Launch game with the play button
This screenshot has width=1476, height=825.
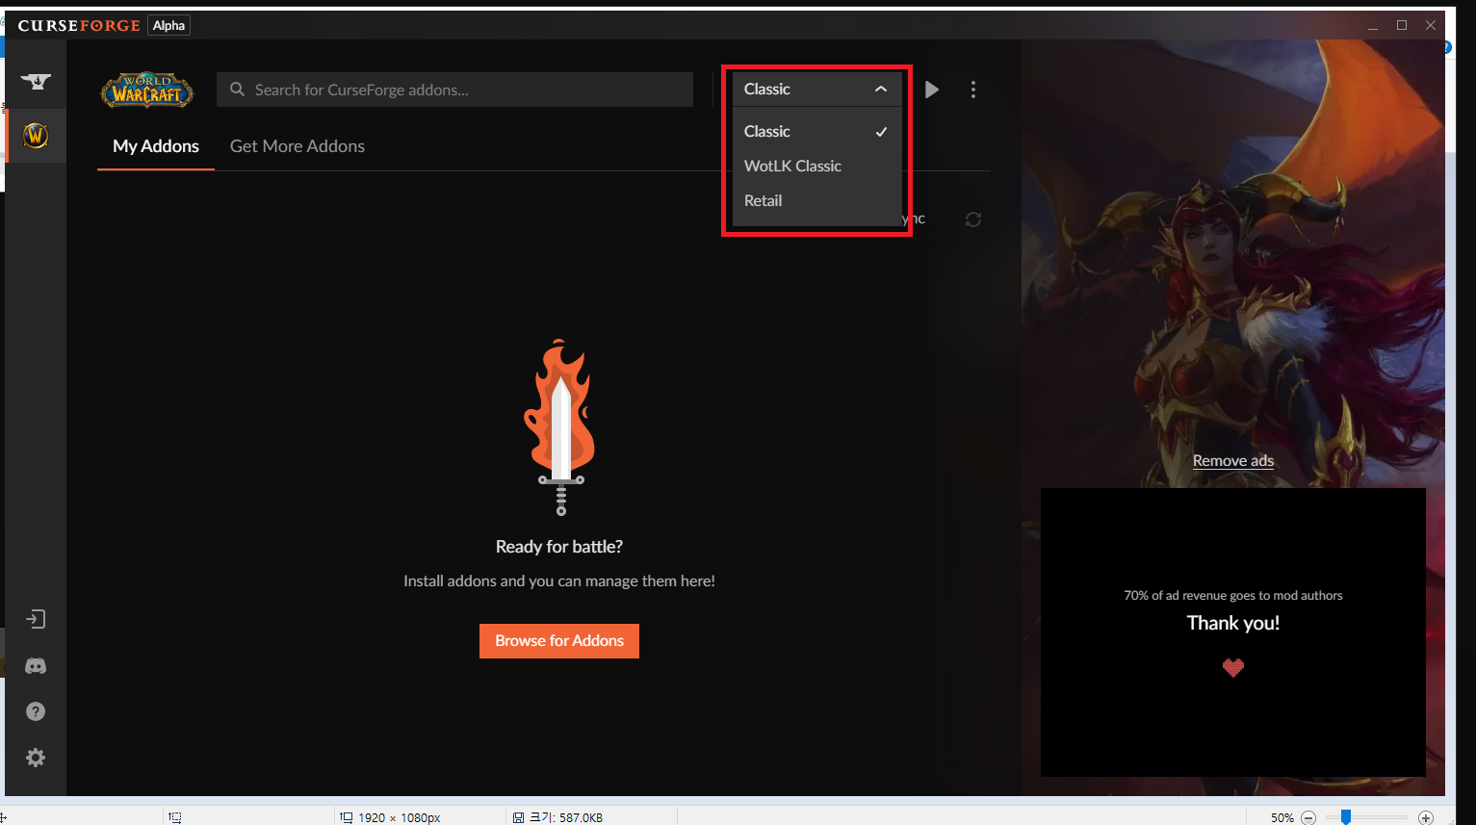tap(932, 90)
